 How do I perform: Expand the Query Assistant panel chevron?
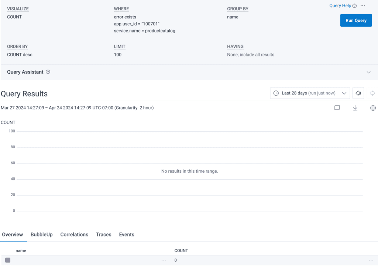[x=368, y=72]
